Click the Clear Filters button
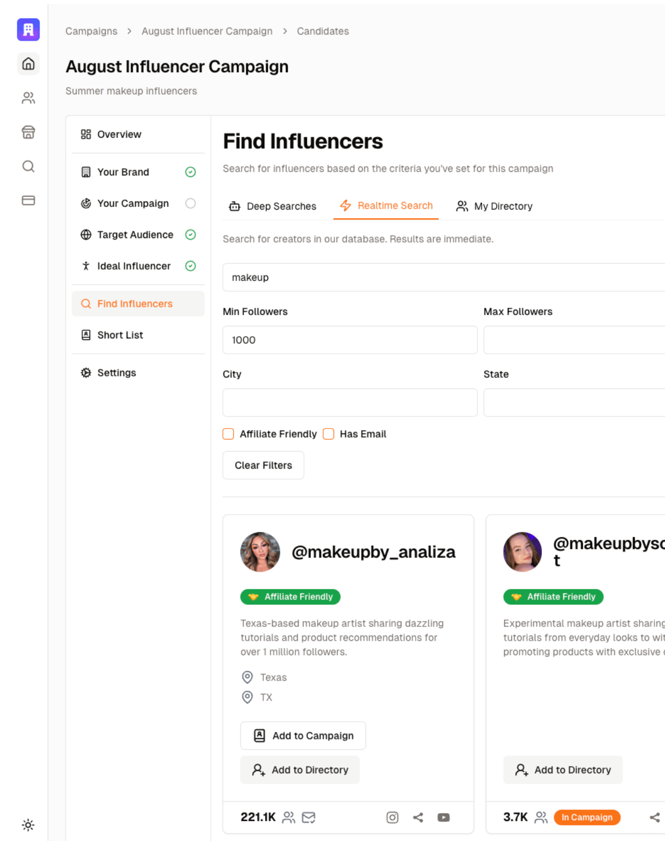Screen dimensions: 665x844 pyautogui.click(x=263, y=465)
